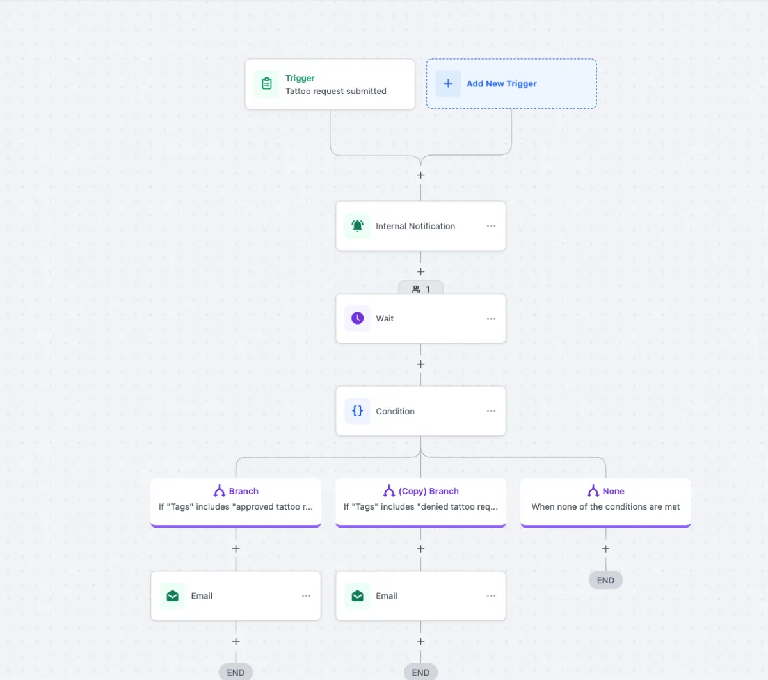Click the branch icon next to None
Viewport: 768px width, 680px height.
[593, 491]
